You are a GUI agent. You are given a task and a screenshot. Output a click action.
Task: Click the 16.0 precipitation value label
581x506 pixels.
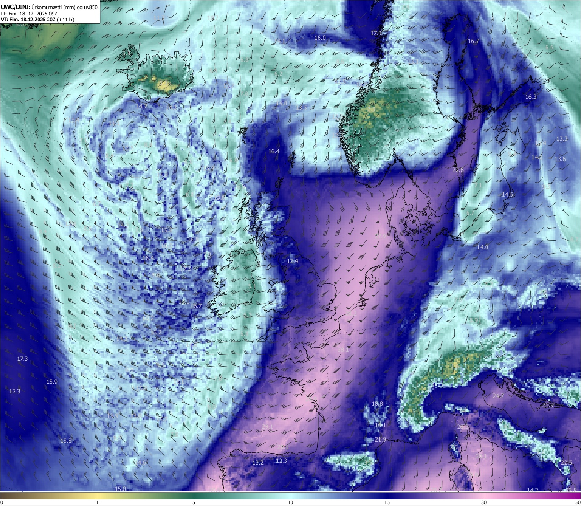320,38
